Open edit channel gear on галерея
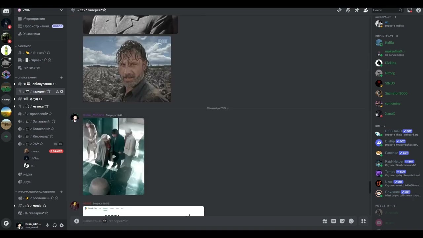This screenshot has width=423, height=238. (x=61, y=92)
